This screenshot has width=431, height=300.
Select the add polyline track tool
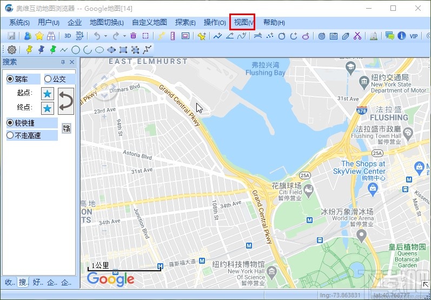click(x=217, y=36)
